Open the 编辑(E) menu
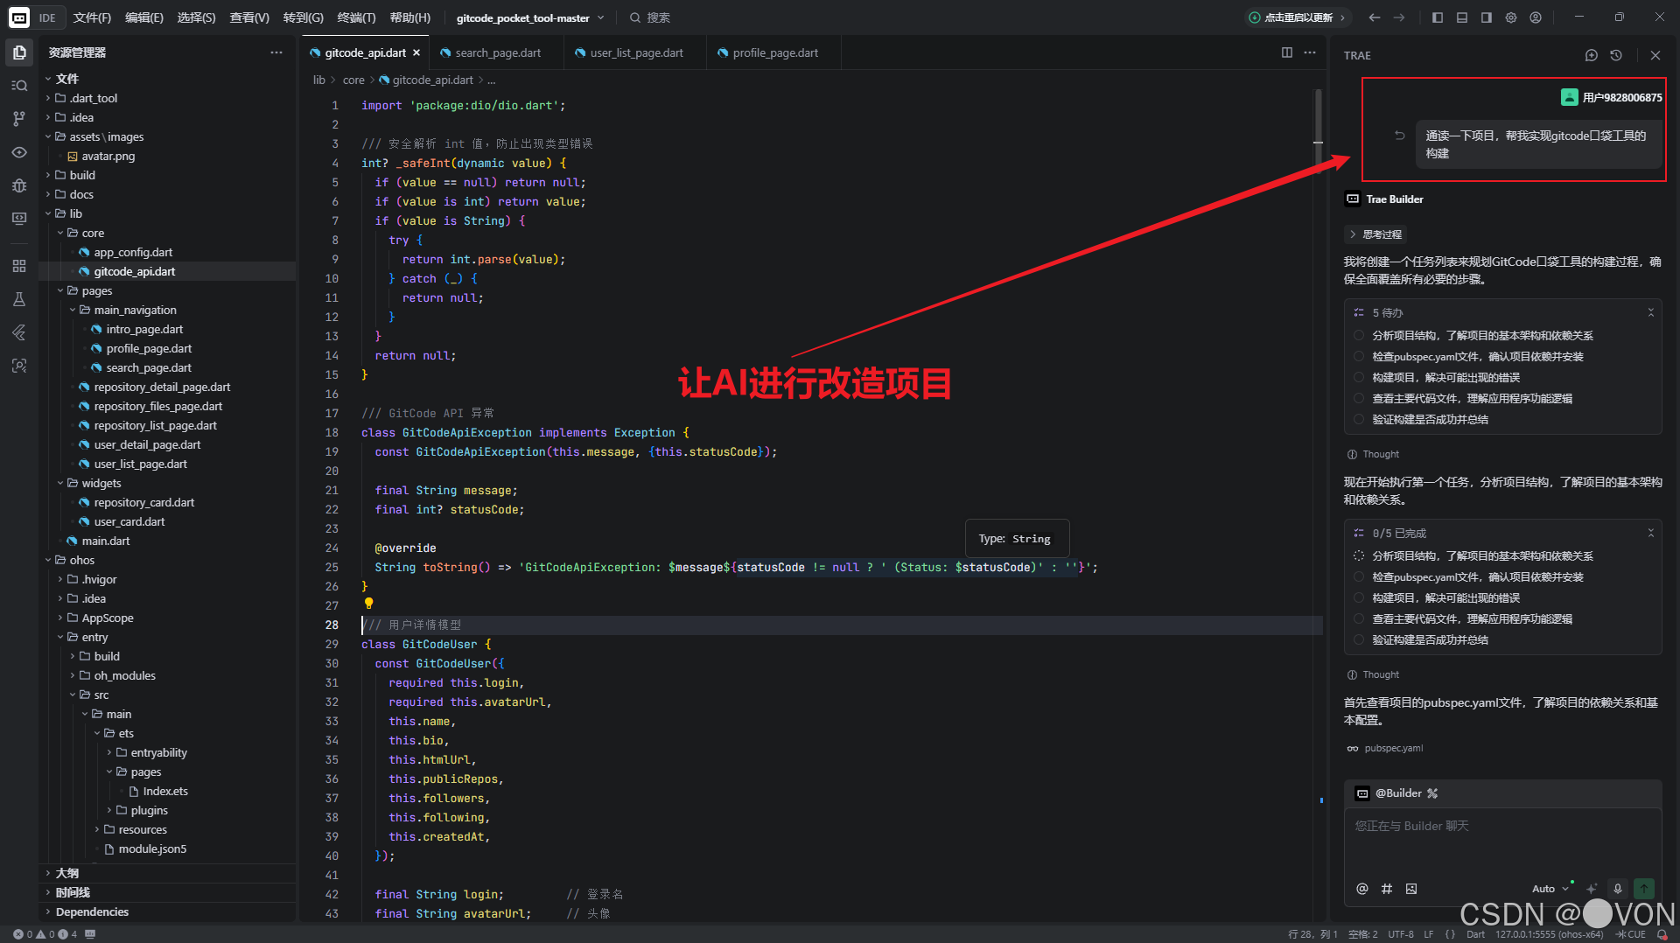 pyautogui.click(x=144, y=17)
